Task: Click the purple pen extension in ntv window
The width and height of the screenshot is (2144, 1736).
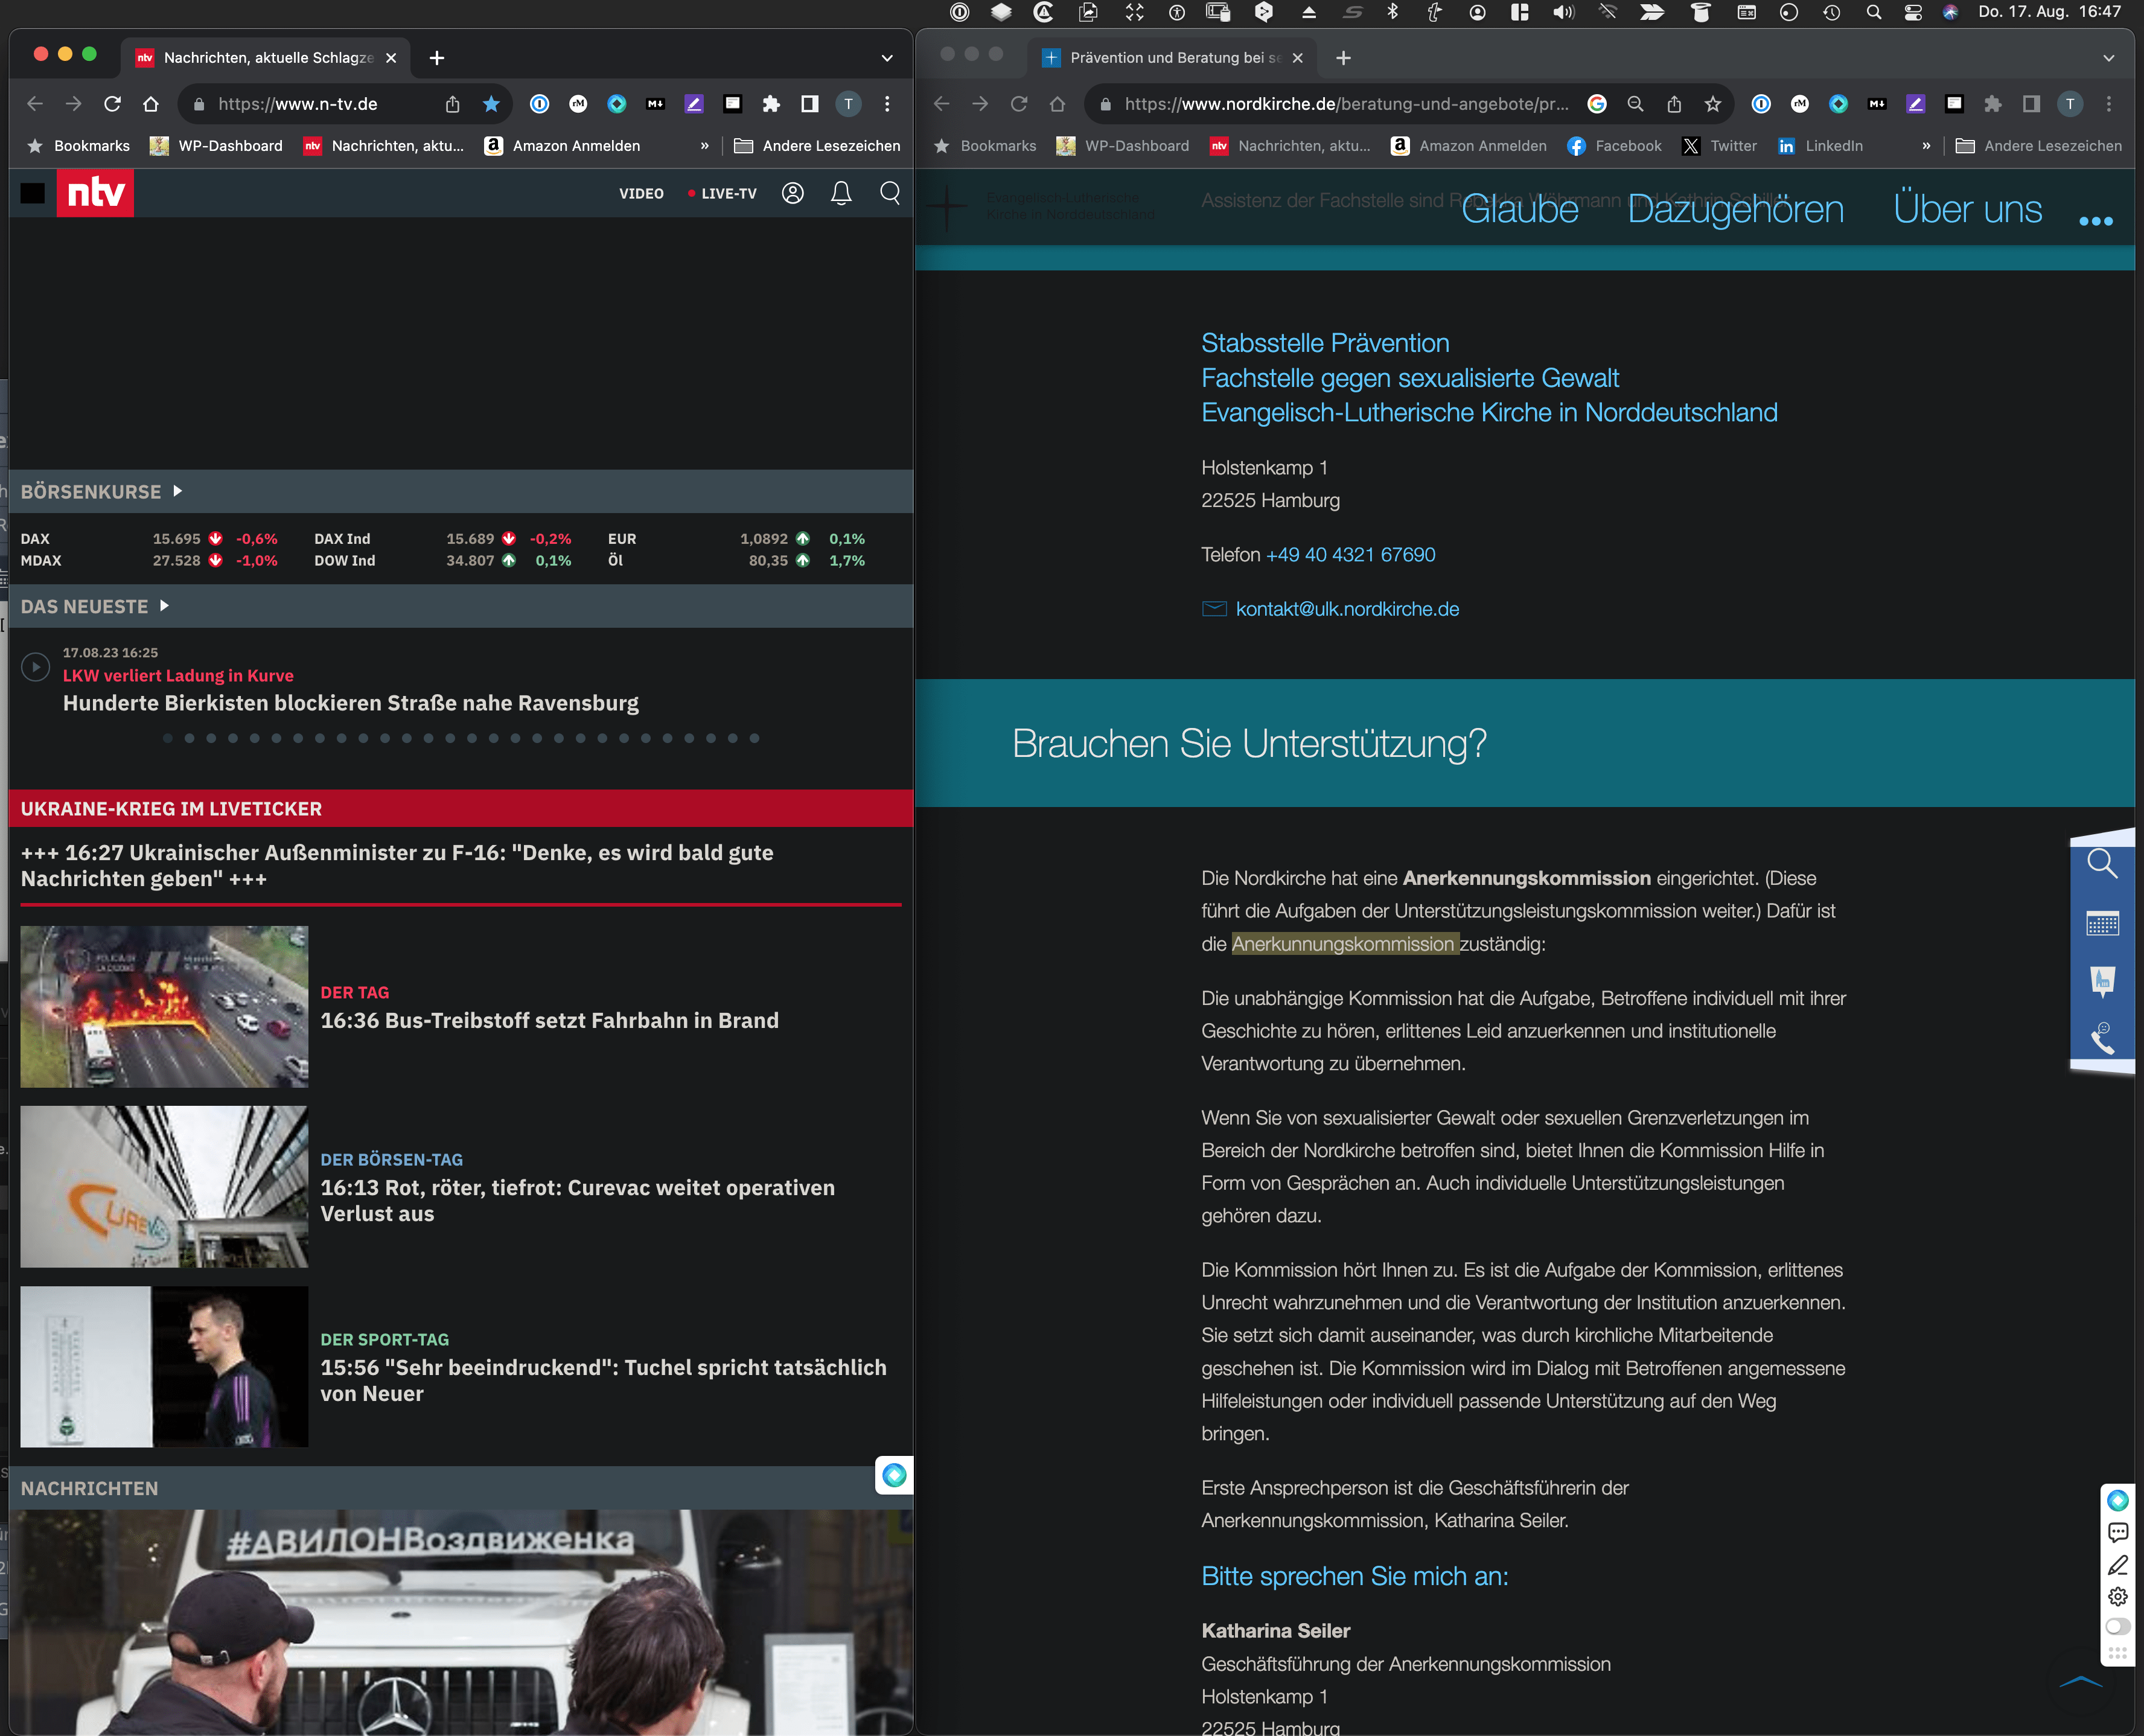Action: pos(694,104)
